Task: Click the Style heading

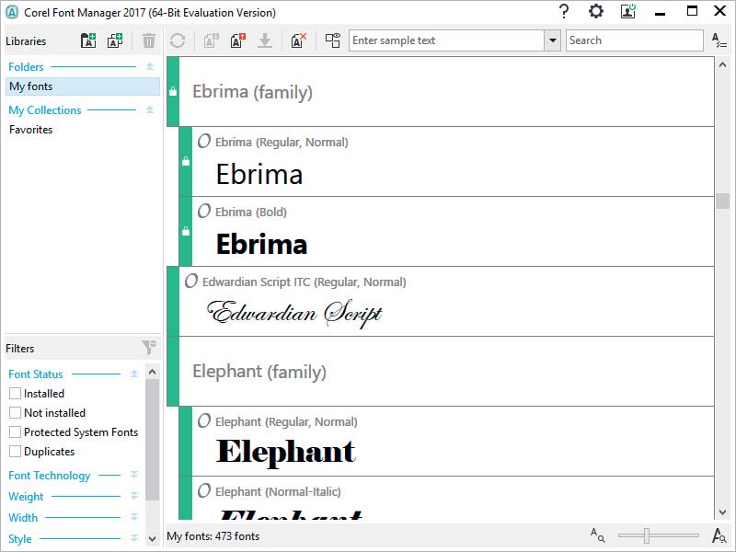Action: pyautogui.click(x=20, y=539)
